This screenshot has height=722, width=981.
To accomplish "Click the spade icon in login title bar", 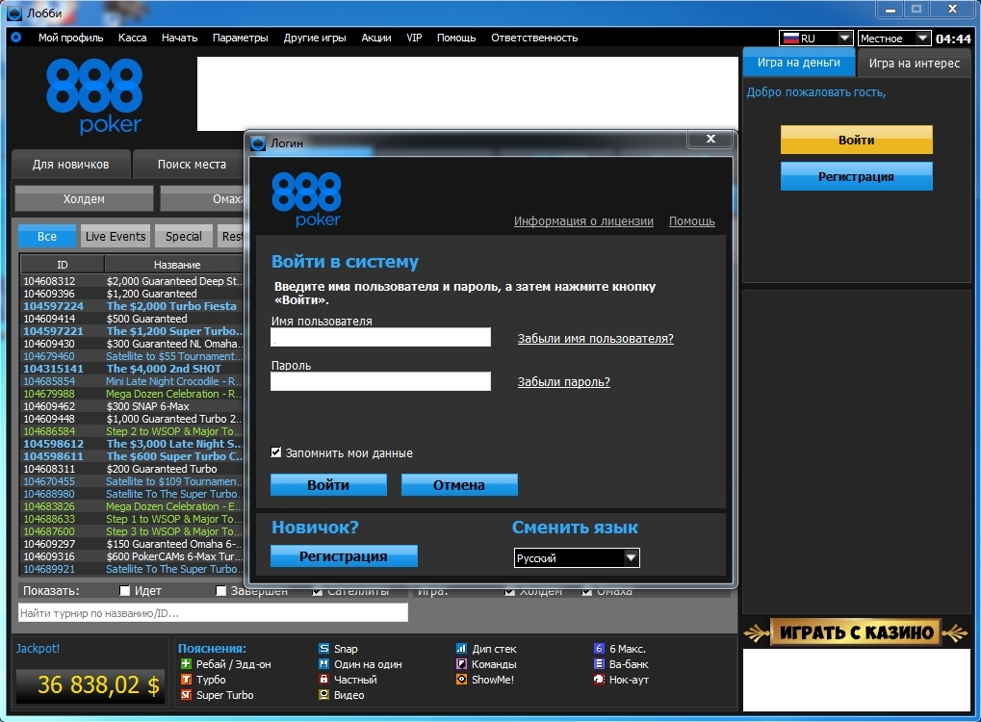I will pos(258,143).
